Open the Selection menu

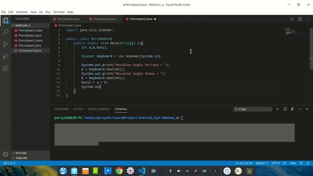22,12
